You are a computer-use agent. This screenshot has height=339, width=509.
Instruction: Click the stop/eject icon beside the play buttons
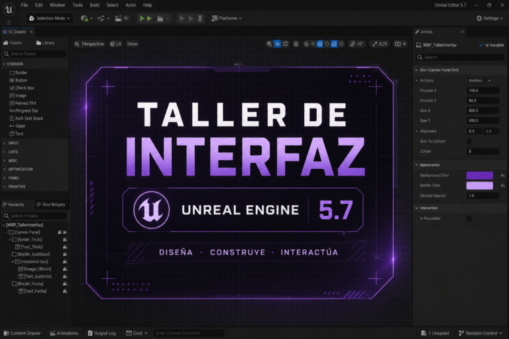(160, 19)
